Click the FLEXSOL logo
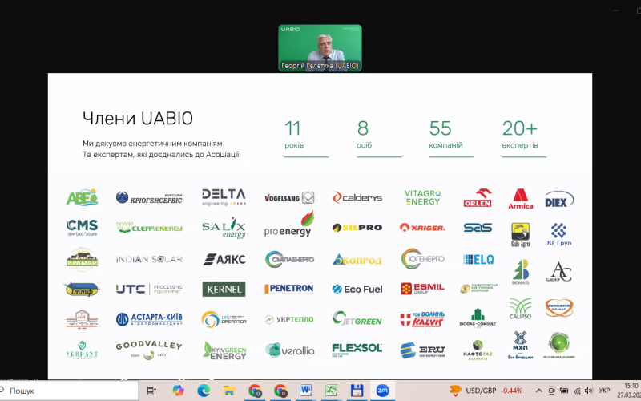 pos(357,350)
